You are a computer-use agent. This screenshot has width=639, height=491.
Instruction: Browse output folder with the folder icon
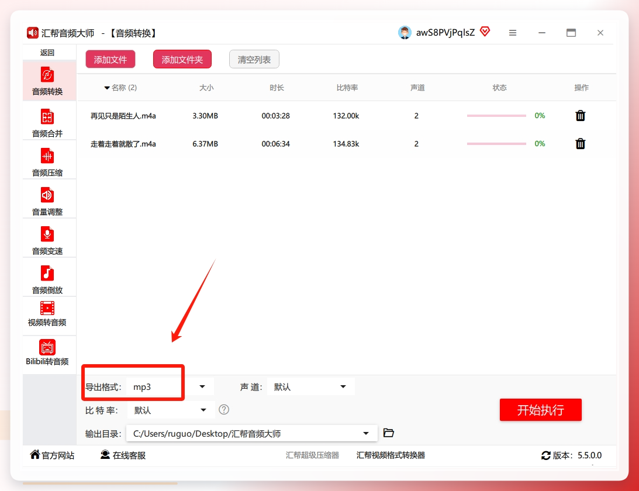click(388, 433)
